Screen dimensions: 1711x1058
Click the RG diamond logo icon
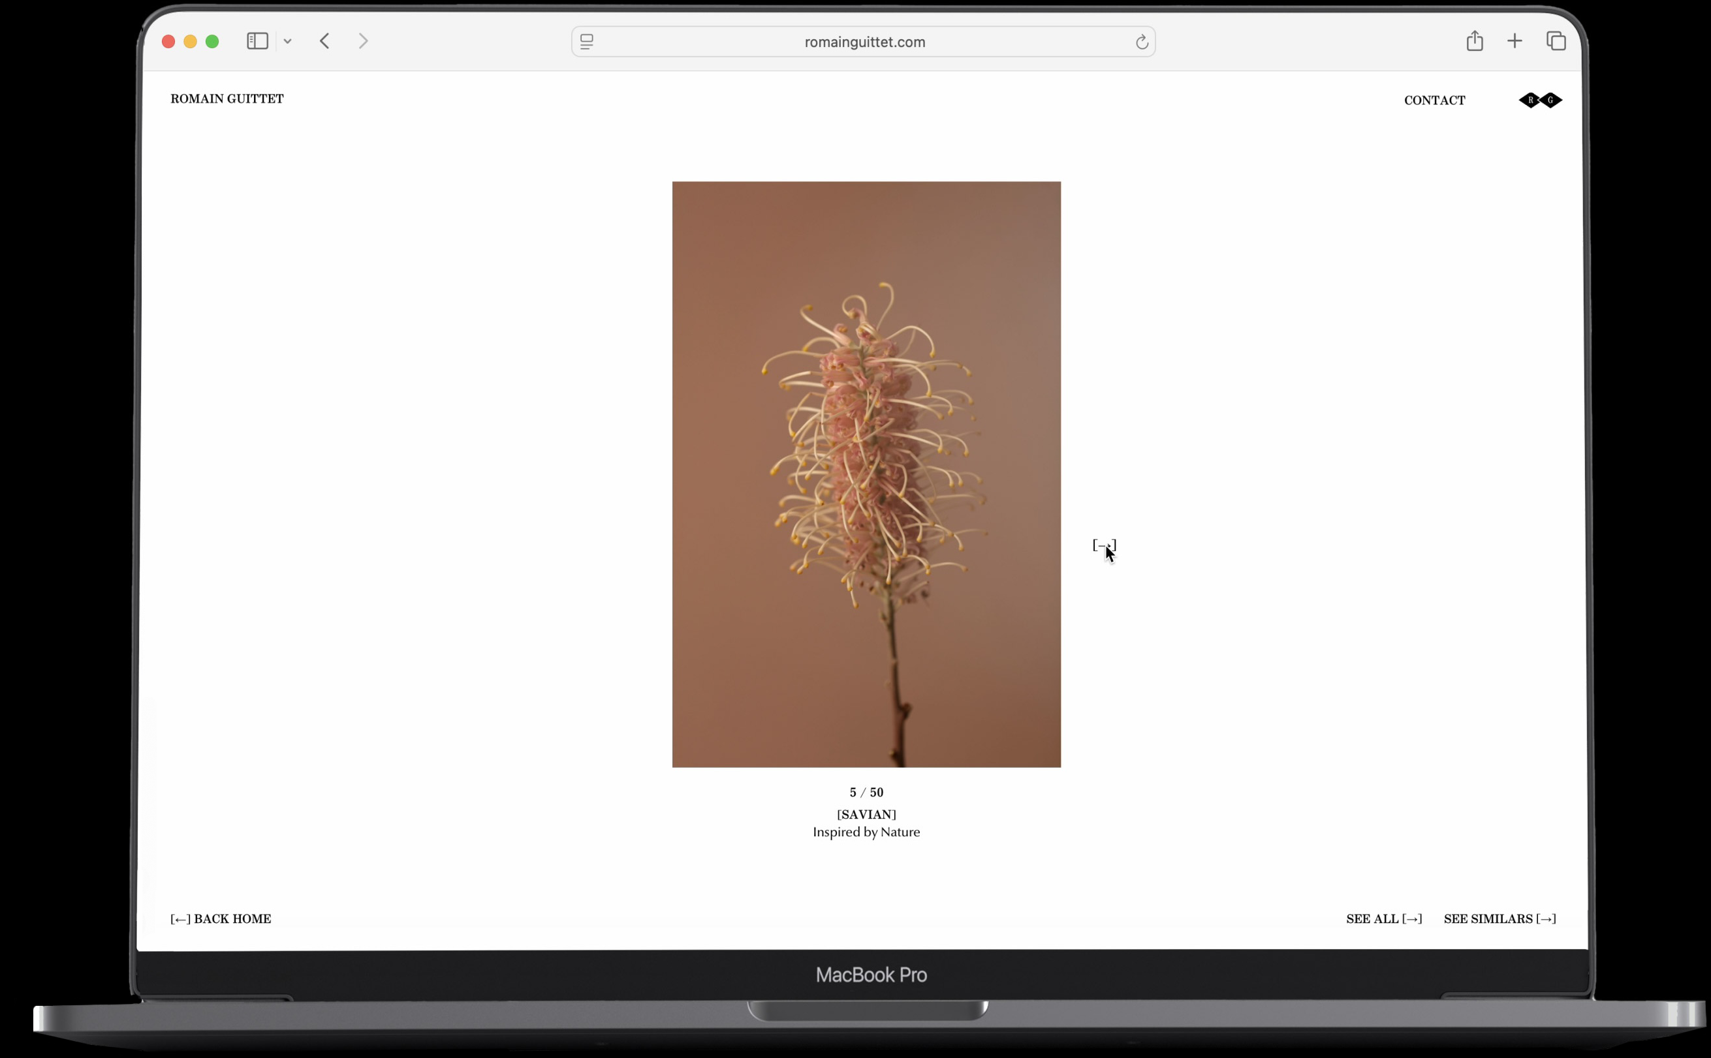1539,100
